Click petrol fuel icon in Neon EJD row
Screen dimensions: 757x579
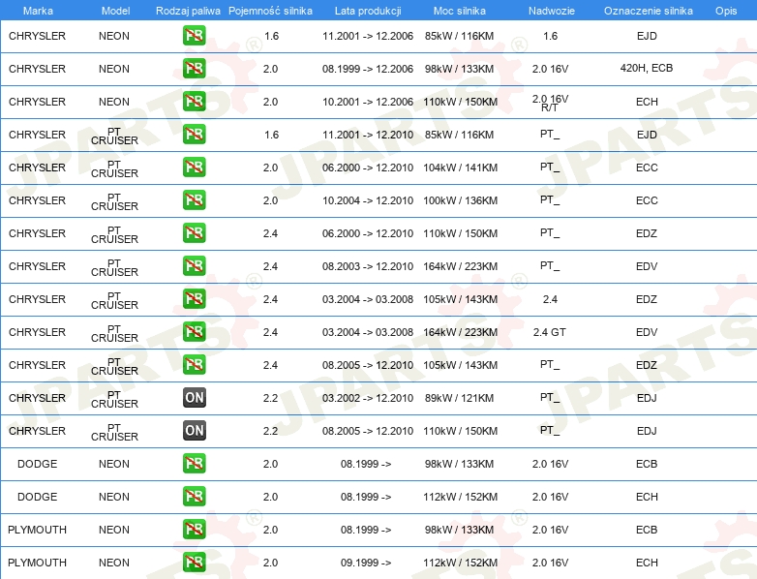(194, 36)
